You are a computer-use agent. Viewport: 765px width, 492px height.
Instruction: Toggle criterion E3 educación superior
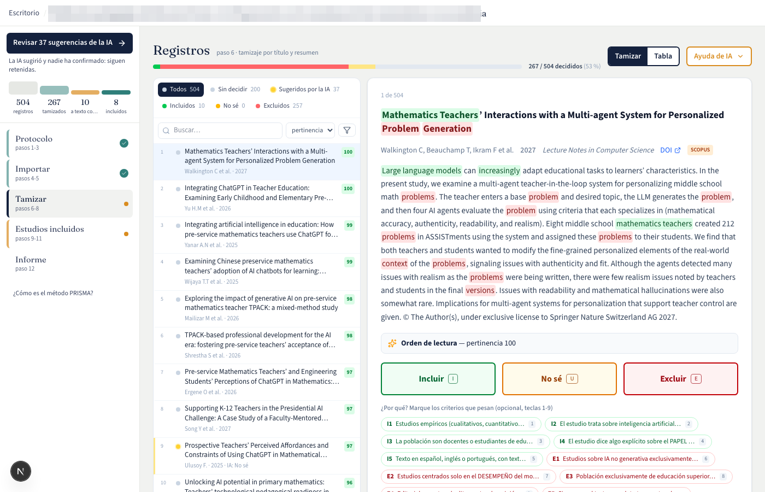coord(646,477)
